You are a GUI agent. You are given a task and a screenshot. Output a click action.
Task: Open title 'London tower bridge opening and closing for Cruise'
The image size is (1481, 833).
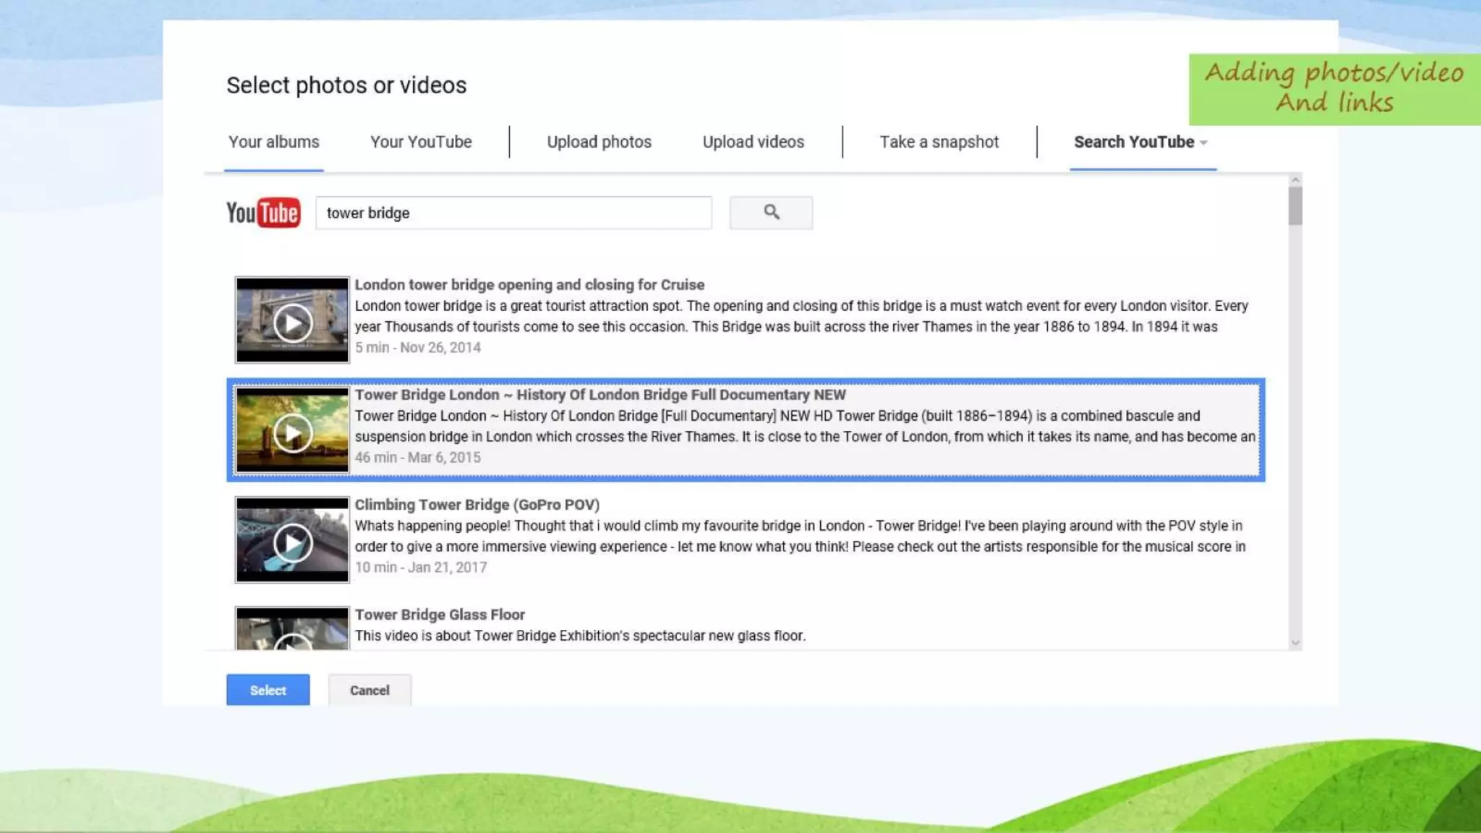(x=529, y=284)
